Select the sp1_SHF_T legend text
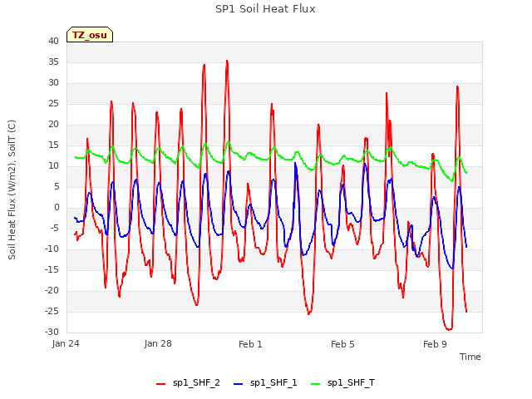The height and width of the screenshot is (399, 532). click(x=351, y=382)
